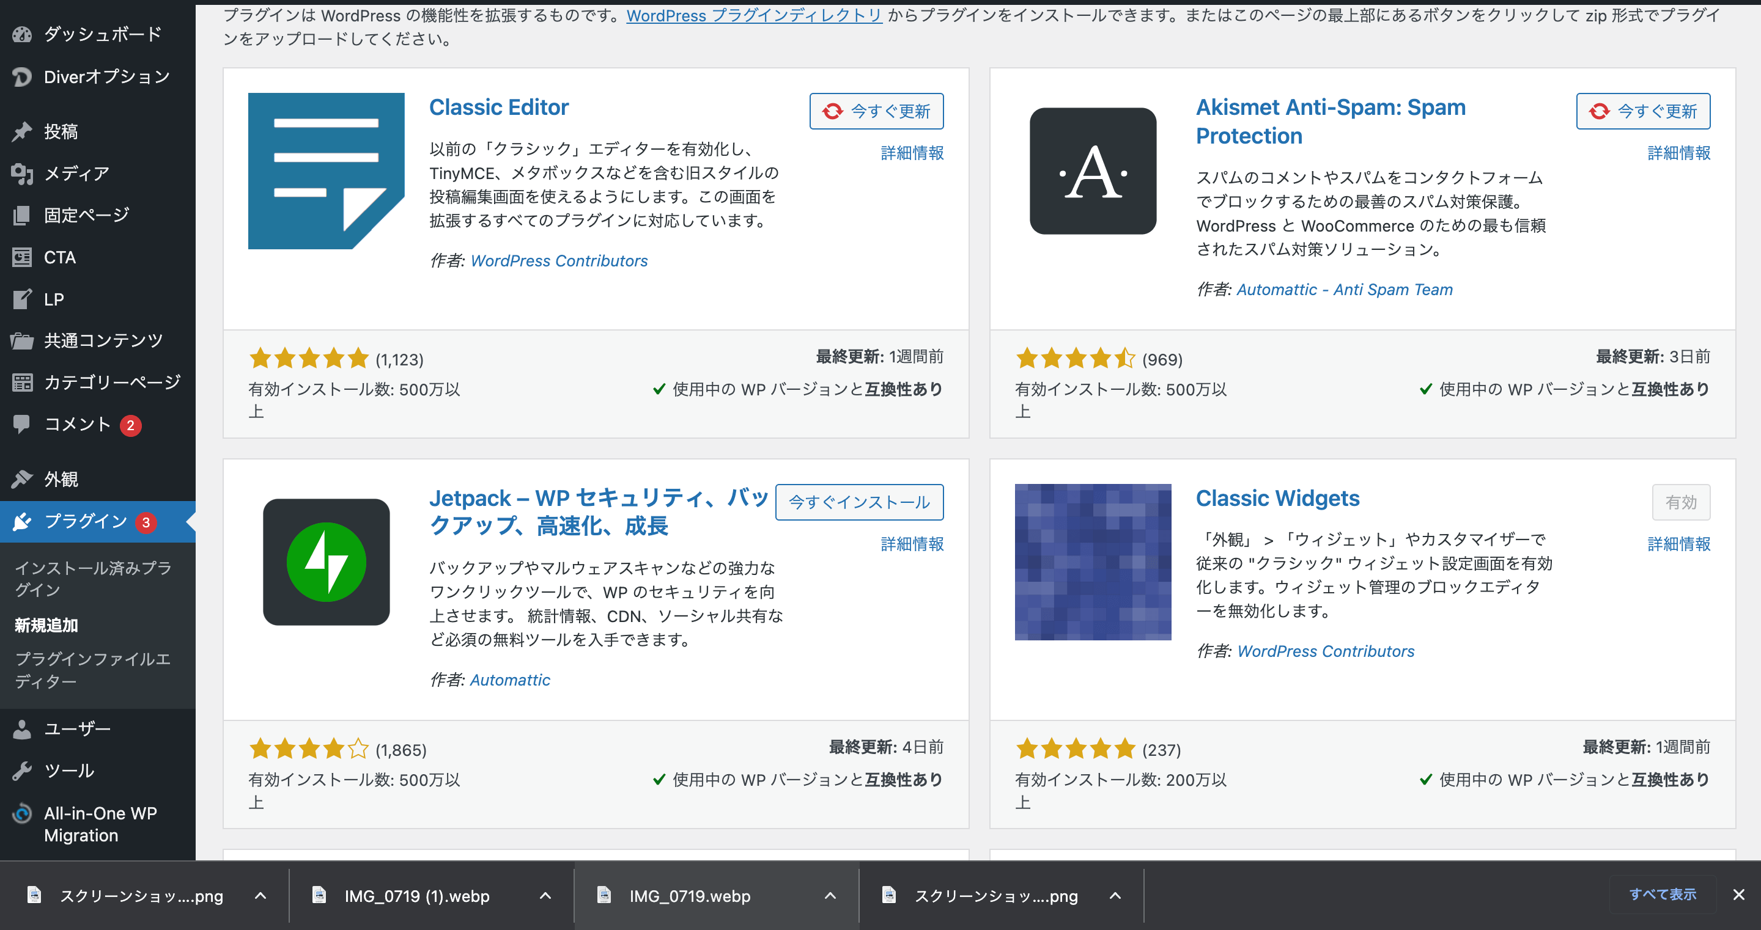This screenshot has width=1761, height=930.
Task: Open プラグインファイルエディター submenu
Action: coord(93,670)
